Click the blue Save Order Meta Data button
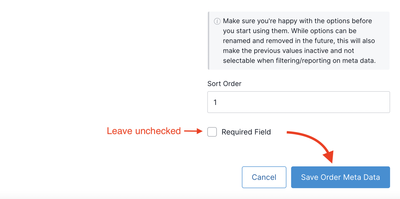The image size is (400, 199). pos(340,177)
